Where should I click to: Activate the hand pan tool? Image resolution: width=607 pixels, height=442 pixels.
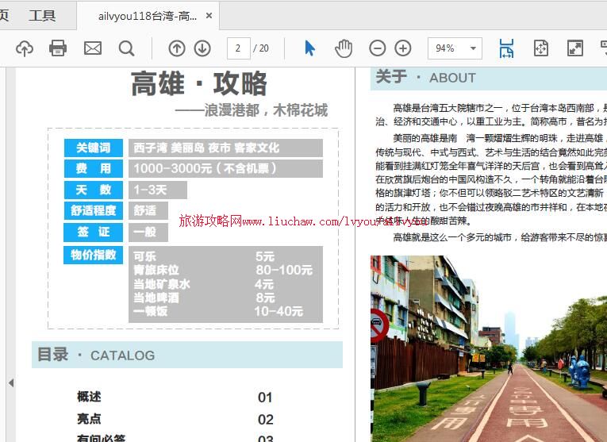(x=343, y=48)
